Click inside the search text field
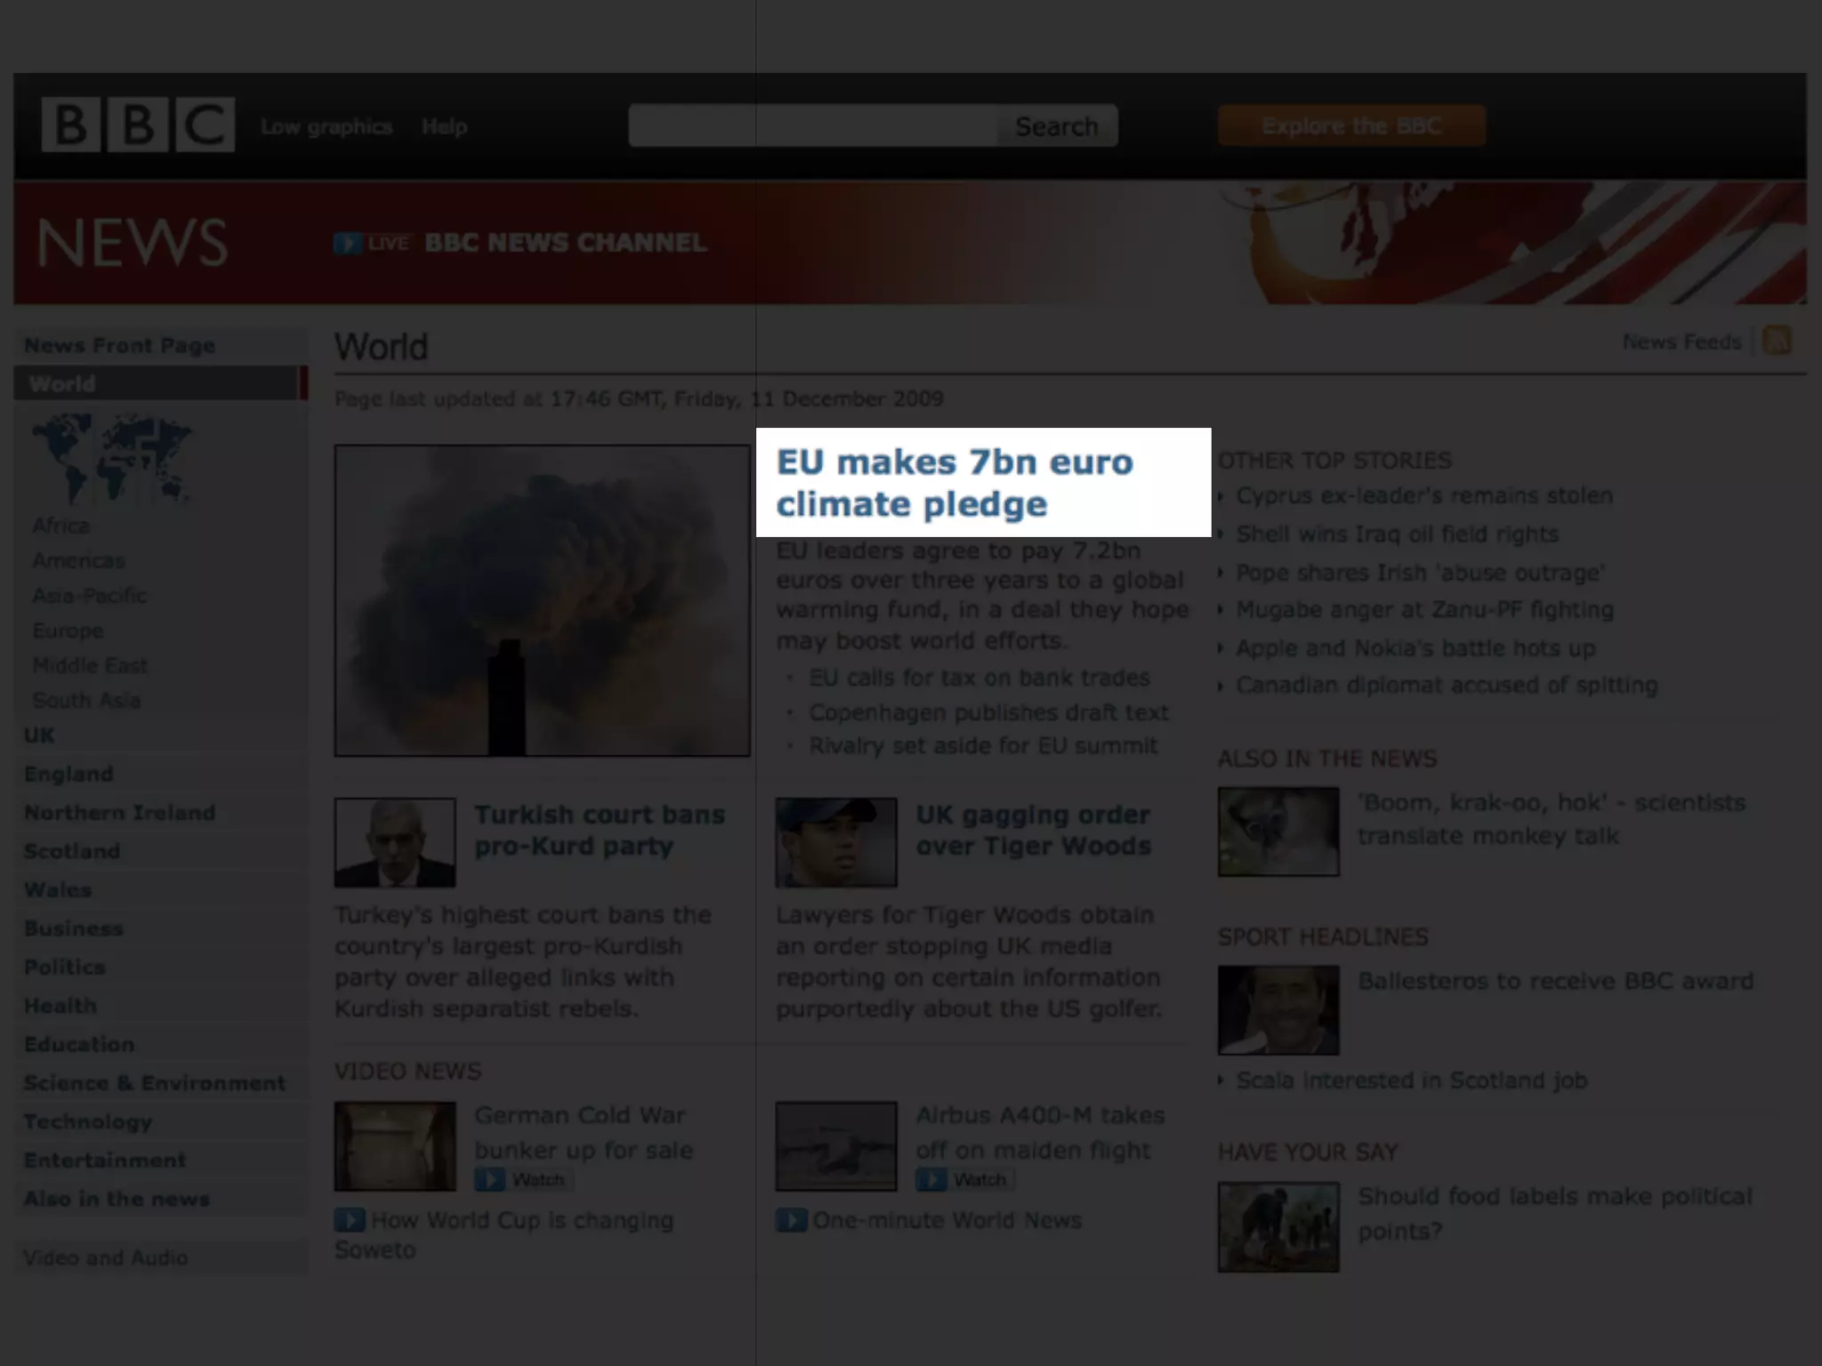Viewport: 1822px width, 1366px height. pyautogui.click(x=811, y=126)
